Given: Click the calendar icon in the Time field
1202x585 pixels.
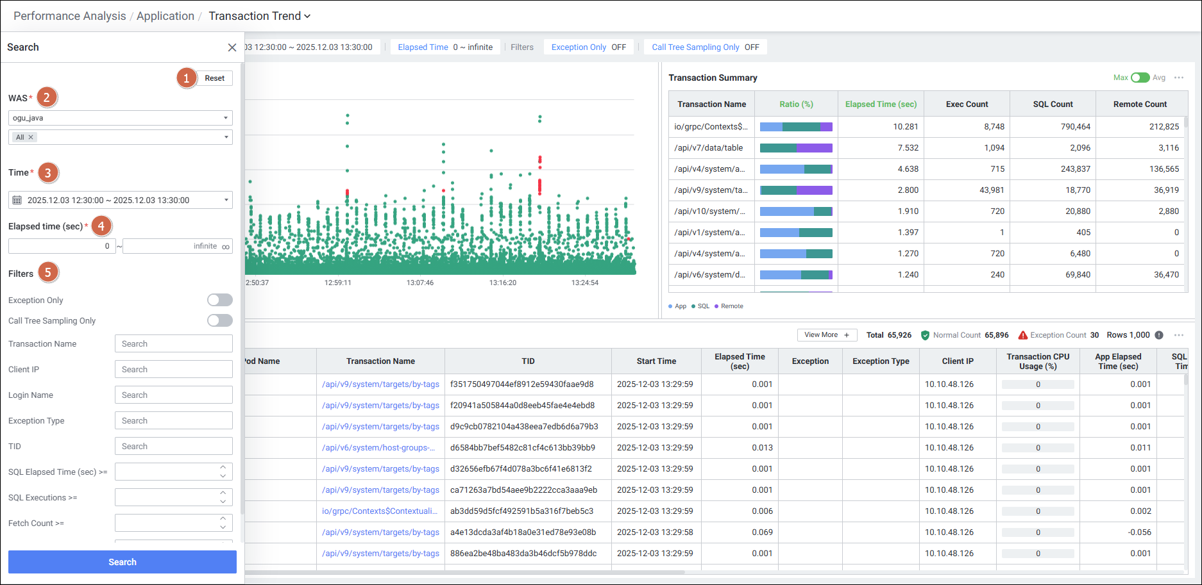Looking at the screenshot, I should pos(17,200).
